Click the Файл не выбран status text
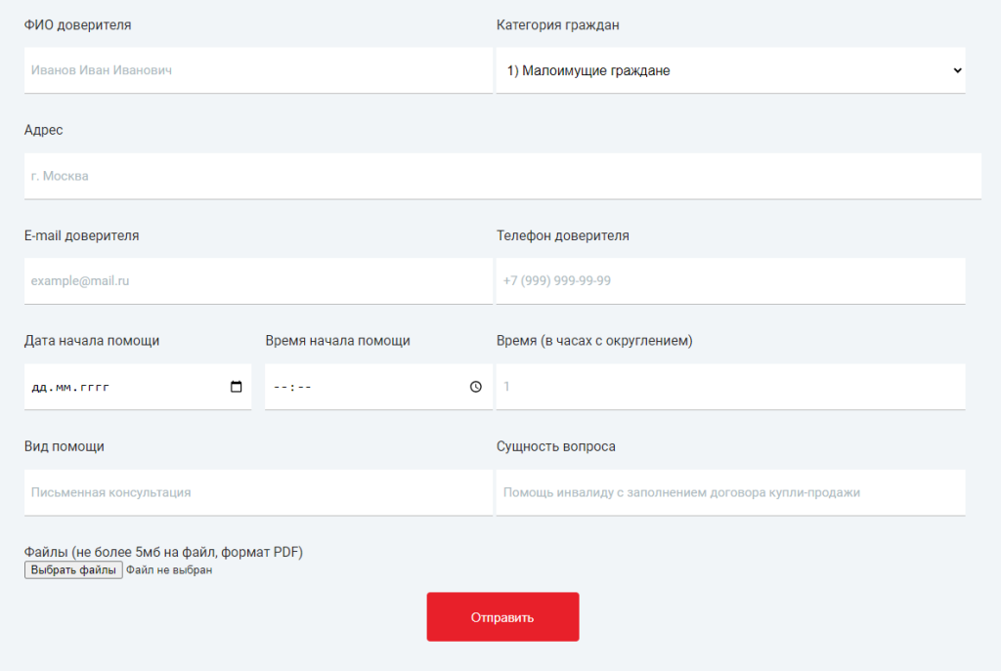 pos(169,570)
